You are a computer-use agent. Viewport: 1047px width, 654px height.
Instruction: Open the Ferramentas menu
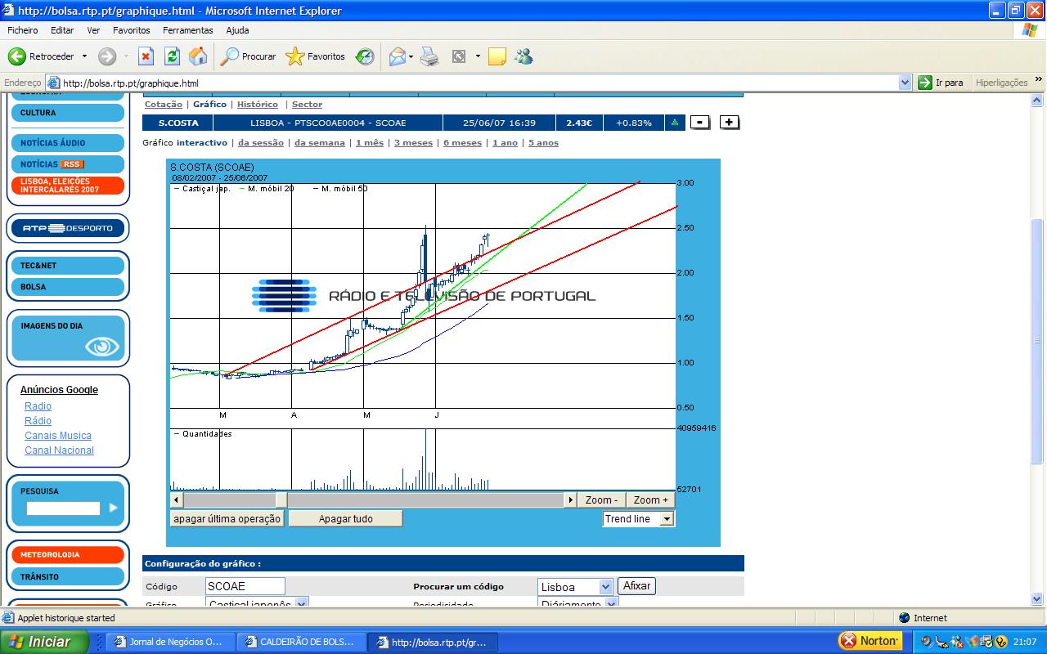[187, 30]
